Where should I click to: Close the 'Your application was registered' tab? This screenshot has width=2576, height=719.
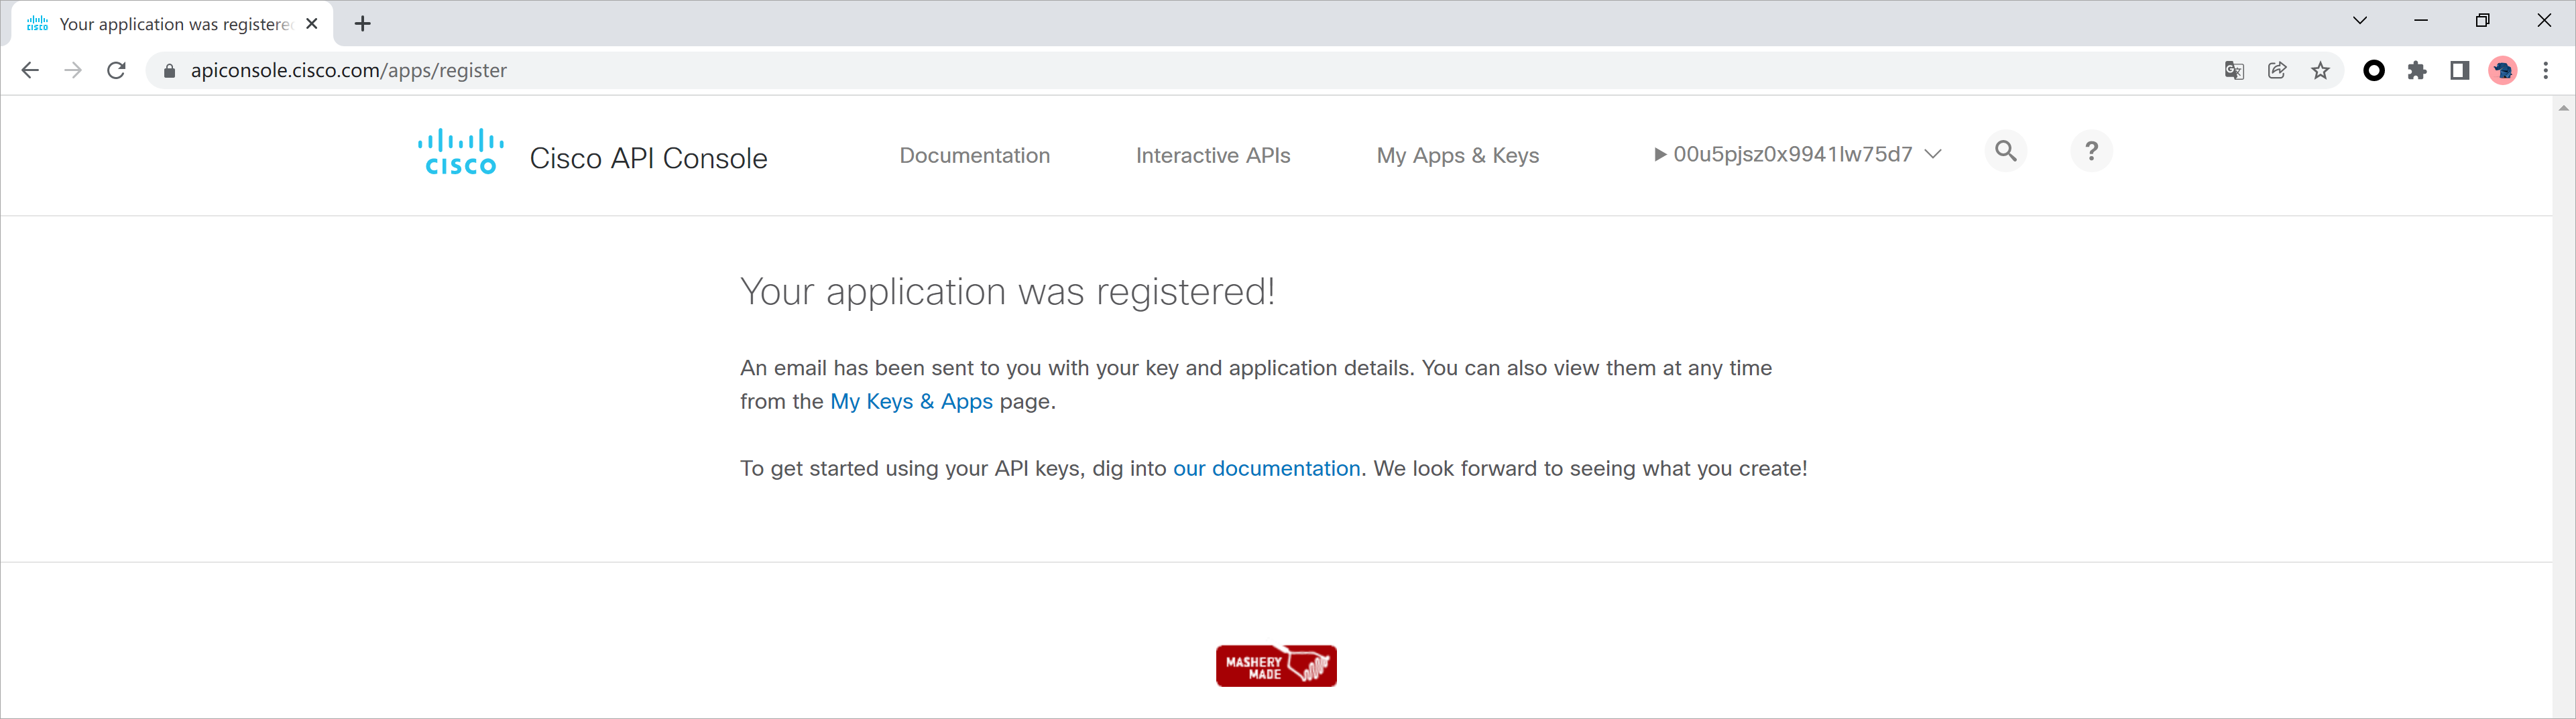312,24
